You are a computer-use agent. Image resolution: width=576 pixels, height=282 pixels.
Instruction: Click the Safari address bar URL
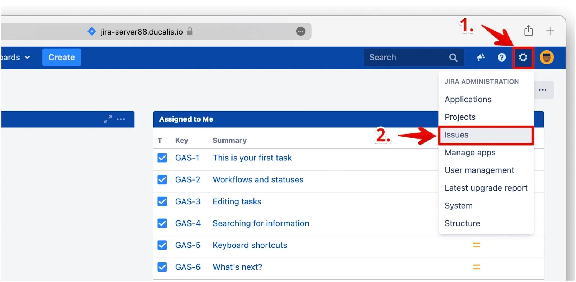click(141, 32)
